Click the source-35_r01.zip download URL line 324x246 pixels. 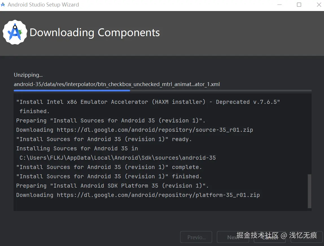pyautogui.click(x=135, y=130)
